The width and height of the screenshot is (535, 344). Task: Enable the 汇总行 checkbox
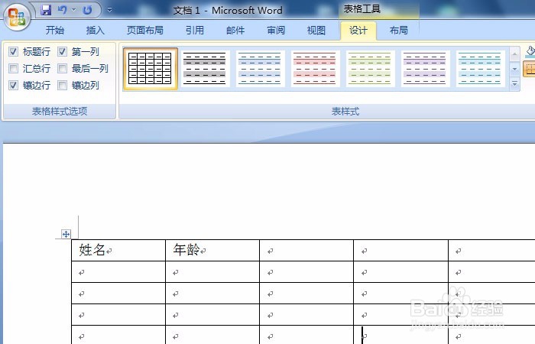(x=13, y=68)
